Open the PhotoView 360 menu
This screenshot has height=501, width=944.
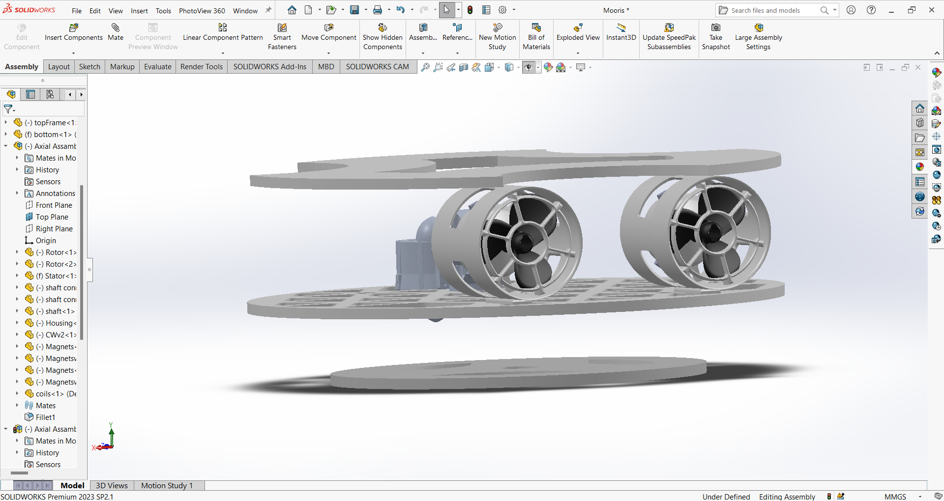(x=202, y=11)
